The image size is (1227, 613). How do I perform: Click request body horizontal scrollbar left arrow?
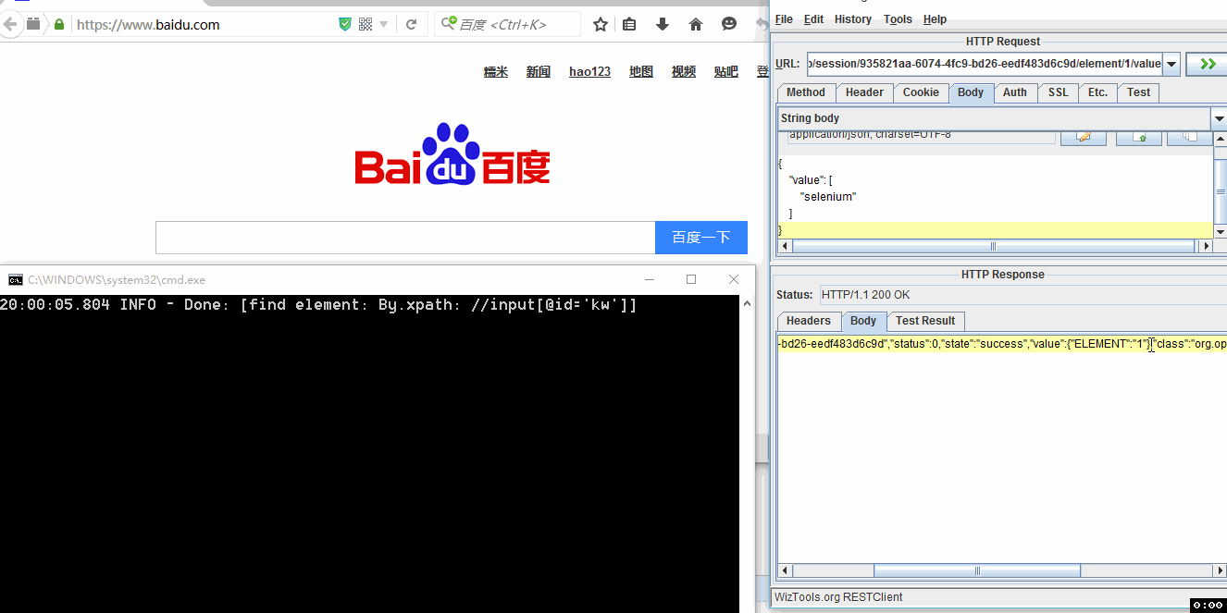786,247
